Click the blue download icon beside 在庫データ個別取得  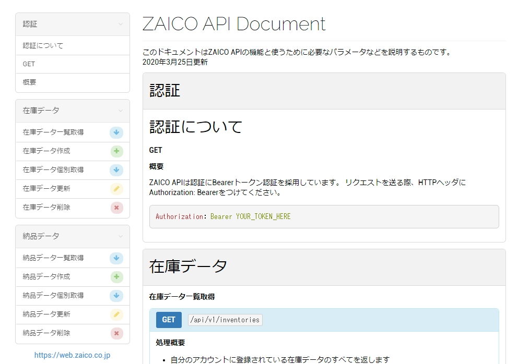[116, 170]
